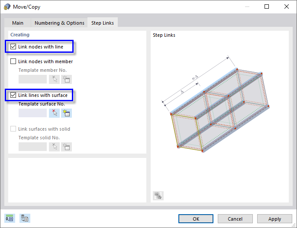The width and height of the screenshot is (297, 228).
Task: Click the Move/Copy application icon in title bar
Action: click(x=7, y=7)
